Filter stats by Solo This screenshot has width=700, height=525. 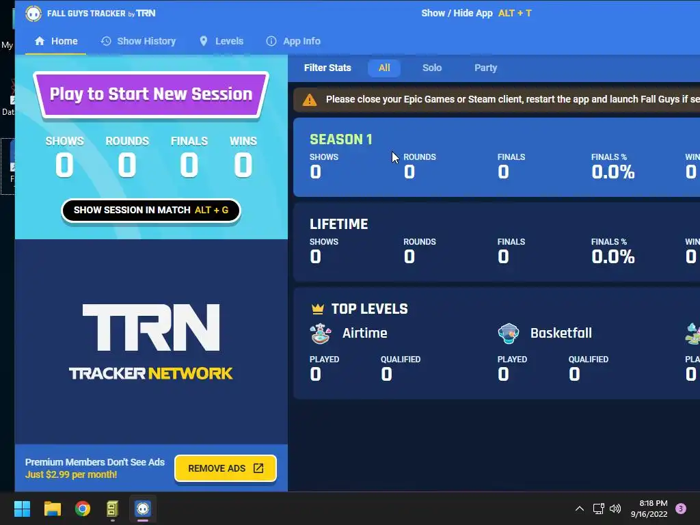[x=432, y=68]
